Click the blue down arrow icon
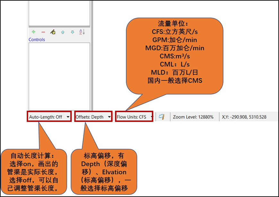This screenshot has width=279, height=197. click(x=73, y=32)
